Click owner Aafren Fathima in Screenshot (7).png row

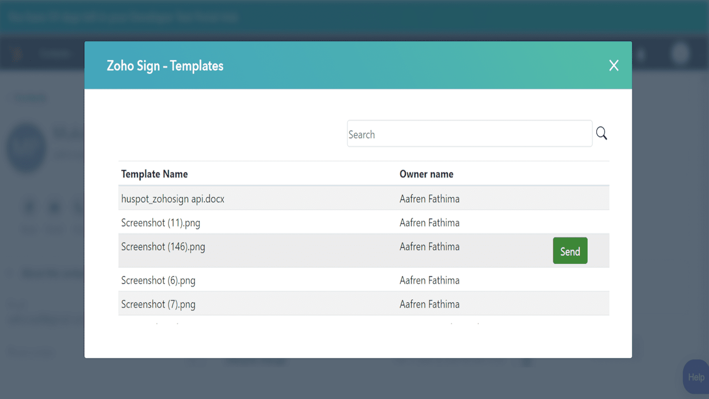(x=429, y=305)
